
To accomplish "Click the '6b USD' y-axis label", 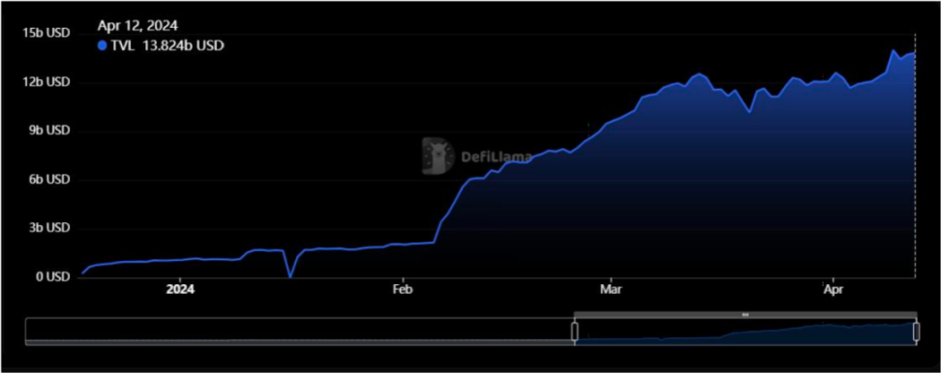I will tap(48, 179).
